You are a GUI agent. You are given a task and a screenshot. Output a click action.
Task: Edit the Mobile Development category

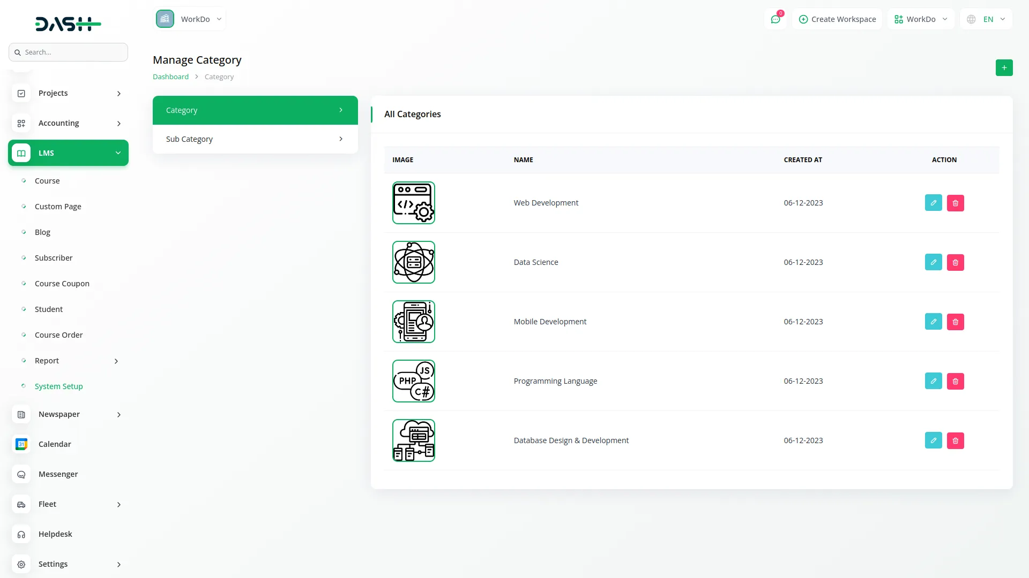tap(933, 322)
